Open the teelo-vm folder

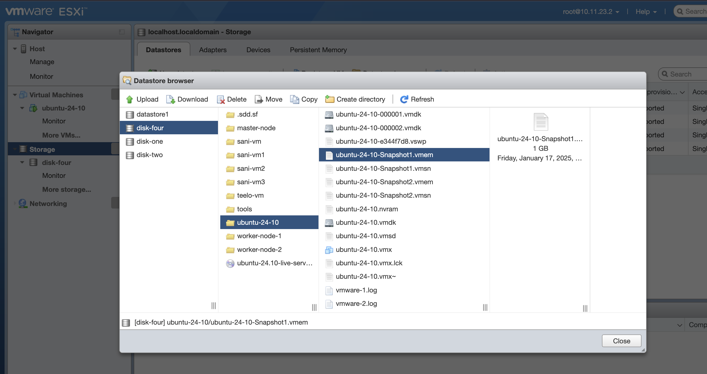269,196
